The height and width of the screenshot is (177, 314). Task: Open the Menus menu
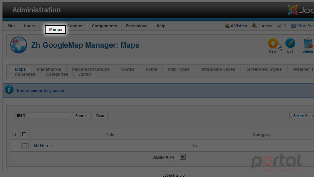coord(55,29)
